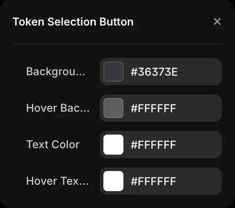This screenshot has height=208, width=235.
Task: Click blank space inside Hover Background field
Action: click(199, 108)
